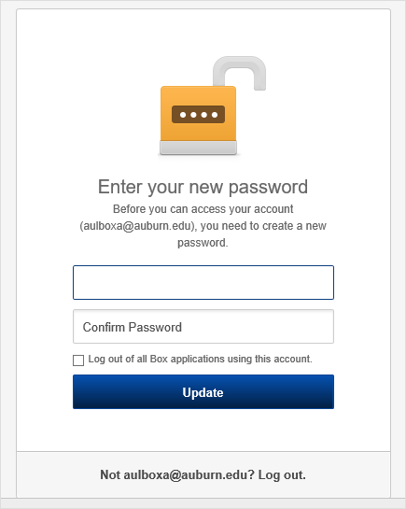Click the last white dot on the lock display

(215, 115)
